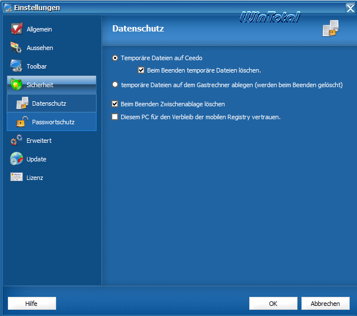Close the Einstellungen window

coord(350,8)
